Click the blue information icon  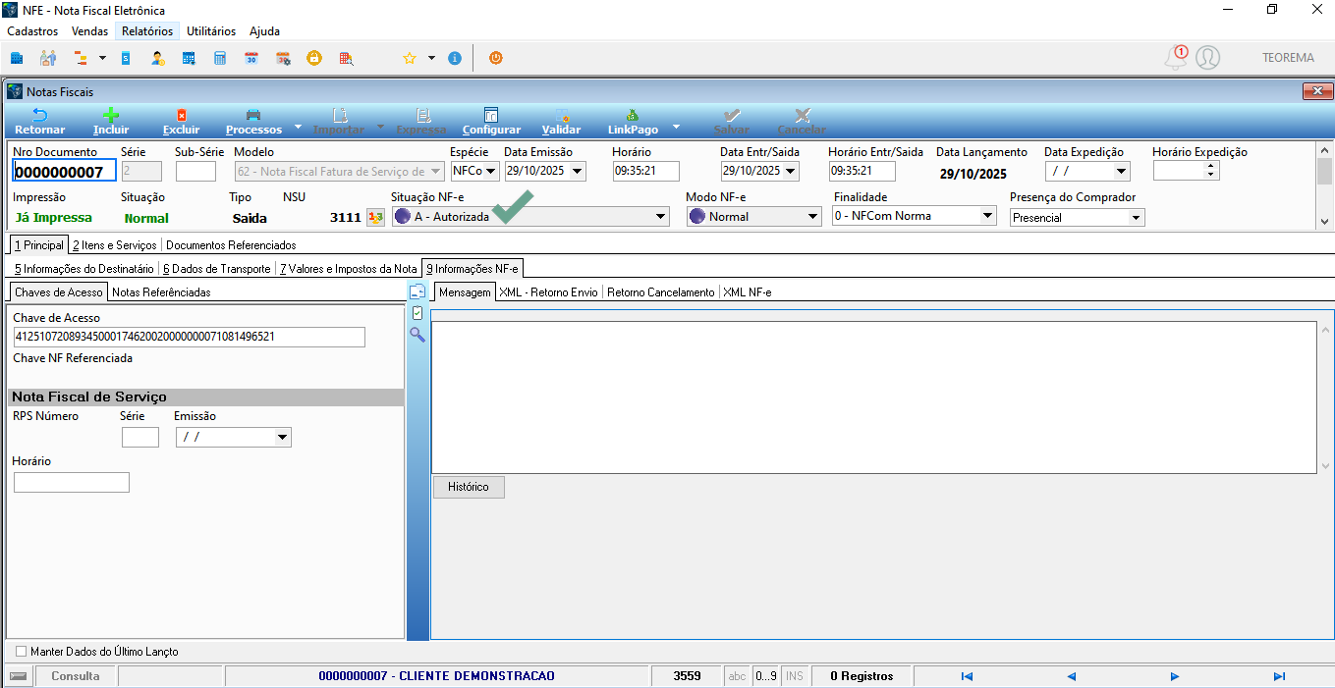[454, 58]
